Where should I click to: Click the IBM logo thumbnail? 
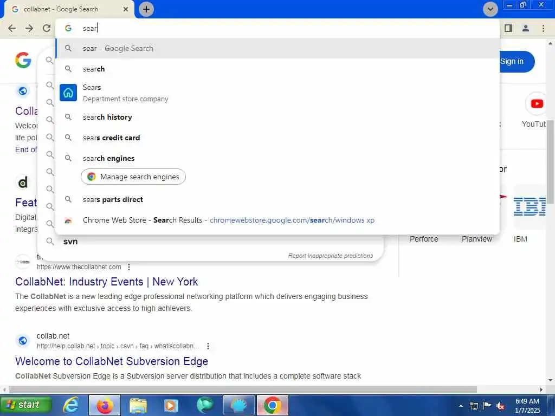coord(530,206)
